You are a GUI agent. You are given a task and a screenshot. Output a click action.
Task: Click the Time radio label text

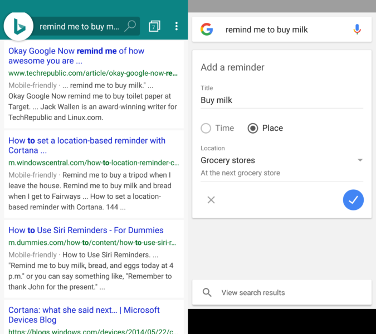(224, 128)
